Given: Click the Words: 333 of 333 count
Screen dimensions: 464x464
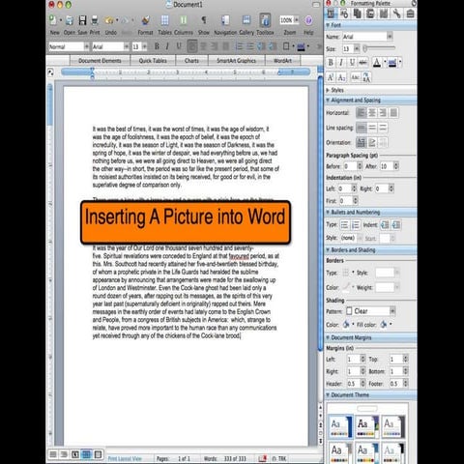Looking at the screenshot, I should point(224,458).
